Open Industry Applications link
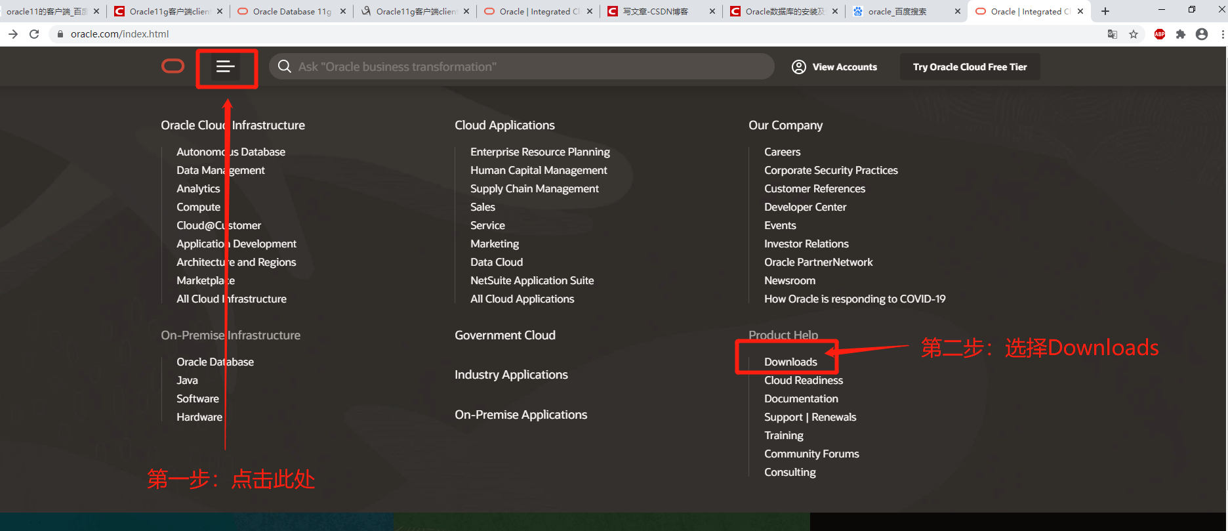The image size is (1228, 531). (x=511, y=374)
